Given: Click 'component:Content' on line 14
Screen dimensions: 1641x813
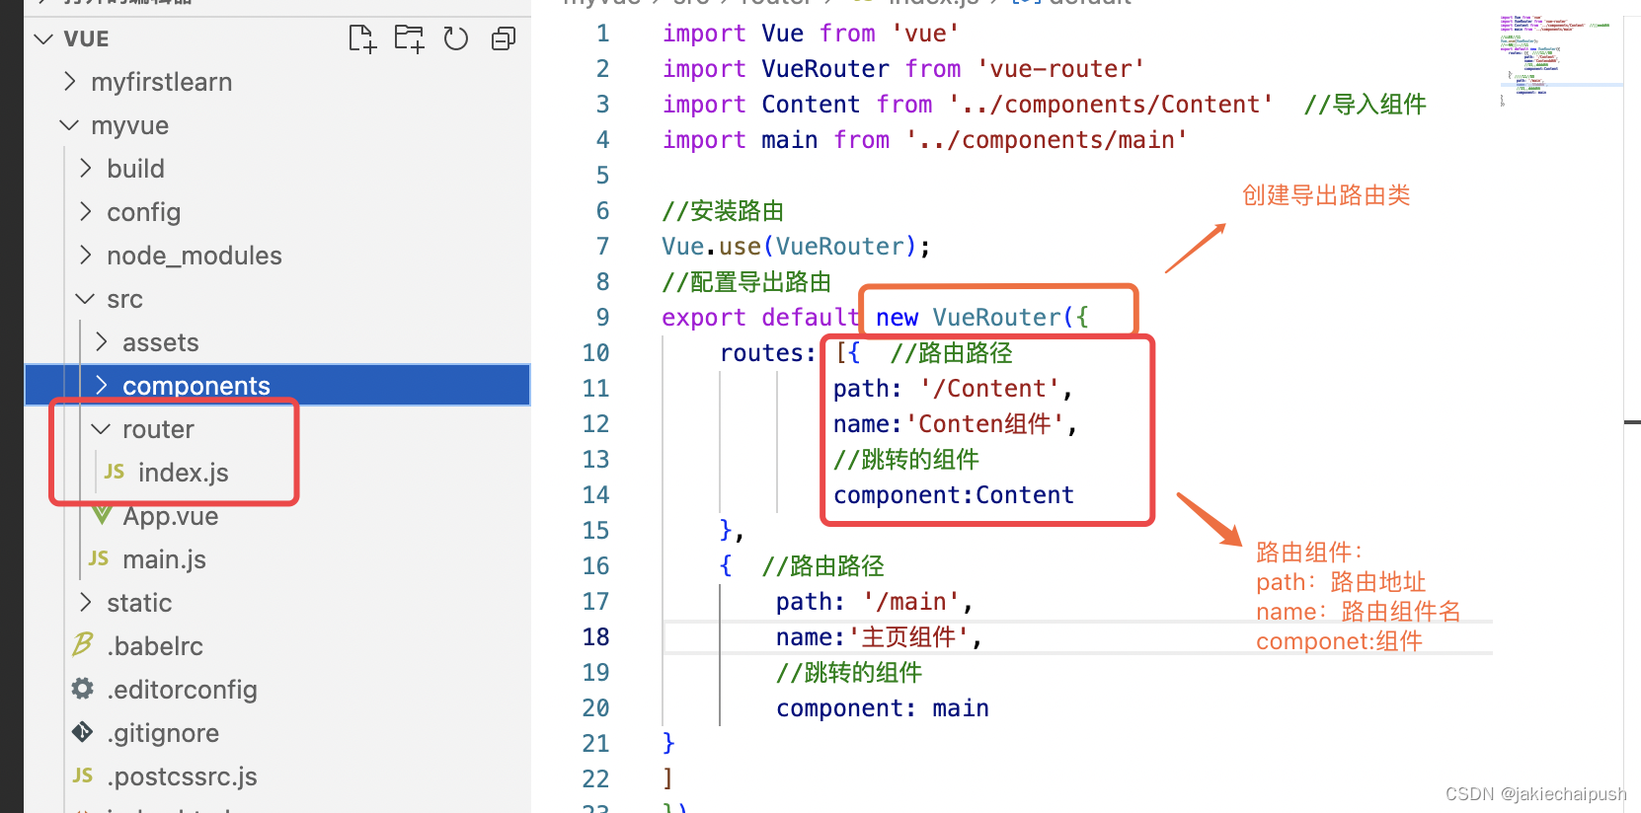Looking at the screenshot, I should (x=954, y=494).
